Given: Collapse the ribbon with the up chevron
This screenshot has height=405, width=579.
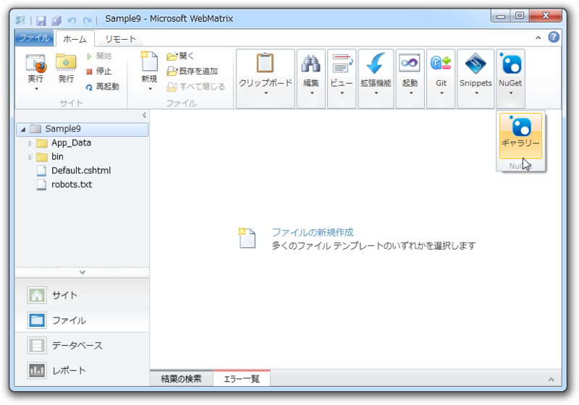Looking at the screenshot, I should click(538, 38).
